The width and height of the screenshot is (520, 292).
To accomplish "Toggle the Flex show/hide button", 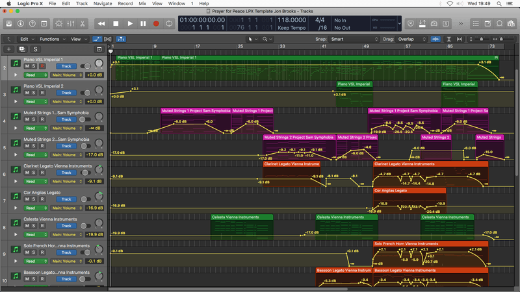I will pyautogui.click(x=108, y=39).
